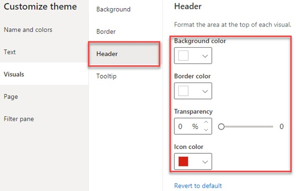Click the Transparency slider handle
Image resolution: width=296 pixels, height=191 pixels.
pos(221,127)
